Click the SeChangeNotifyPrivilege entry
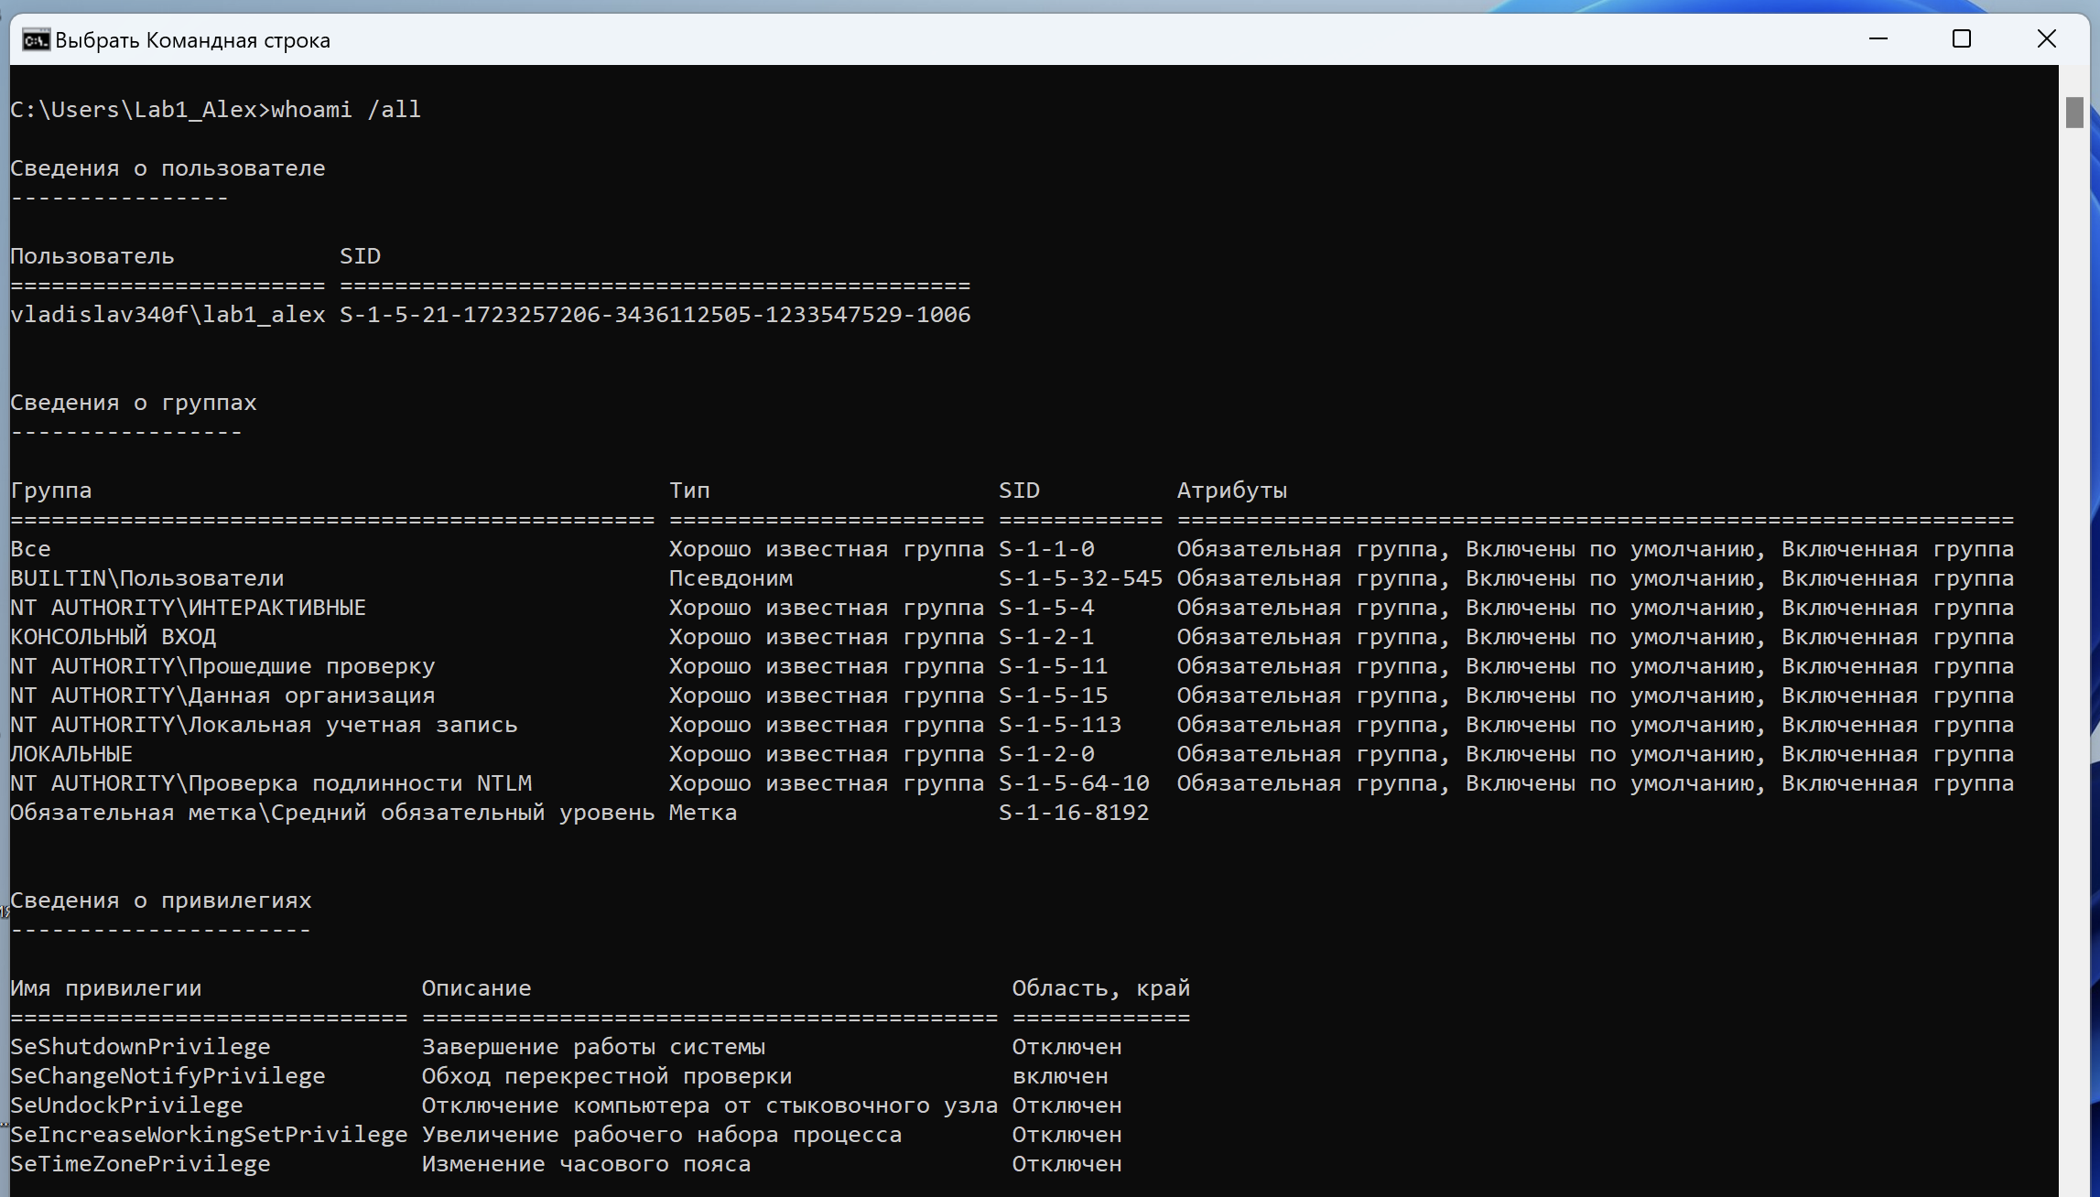Screen dimensions: 2100x1197 [168, 1076]
